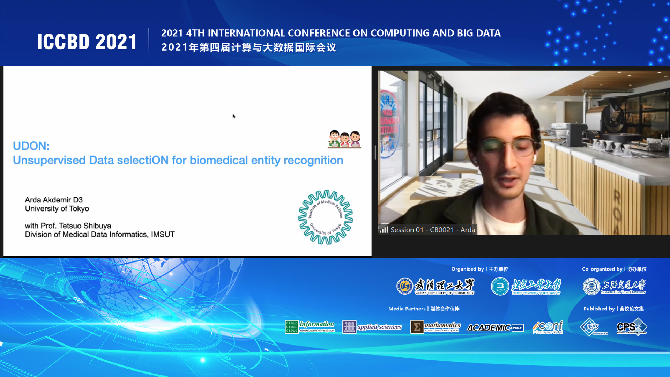670x377 pixels.
Task: Click the divider handle between slide and video
Action: click(x=375, y=153)
